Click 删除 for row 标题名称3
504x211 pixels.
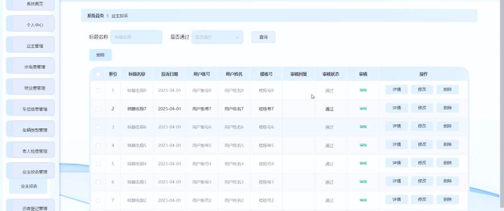tap(448, 182)
